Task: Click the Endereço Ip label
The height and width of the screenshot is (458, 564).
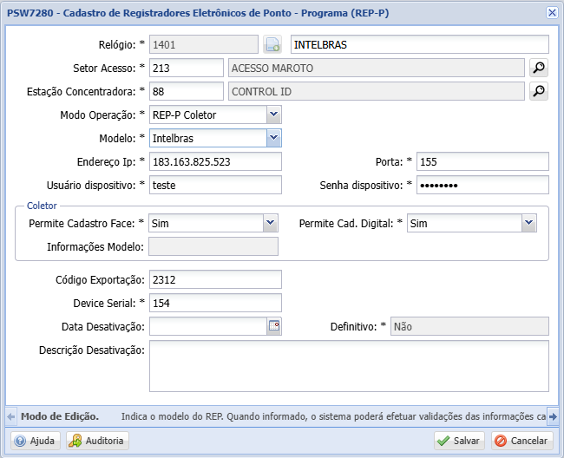Action: (106, 161)
